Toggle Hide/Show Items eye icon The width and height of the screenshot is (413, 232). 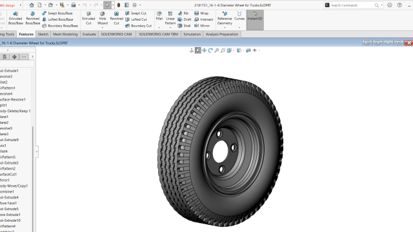coord(255,50)
